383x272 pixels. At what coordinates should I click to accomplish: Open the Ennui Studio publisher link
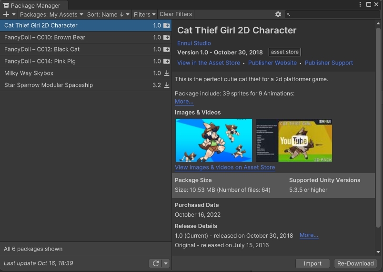[194, 43]
